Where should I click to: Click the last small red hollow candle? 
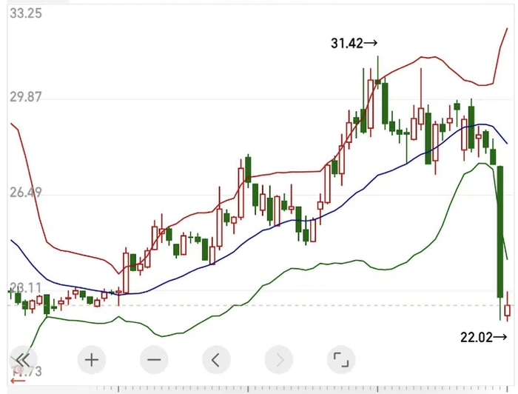pos(508,310)
